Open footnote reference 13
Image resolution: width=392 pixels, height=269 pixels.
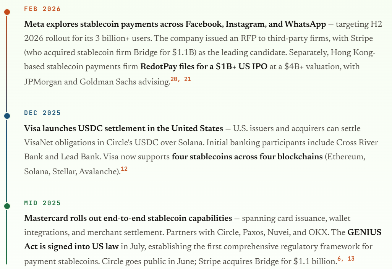tap(351, 259)
